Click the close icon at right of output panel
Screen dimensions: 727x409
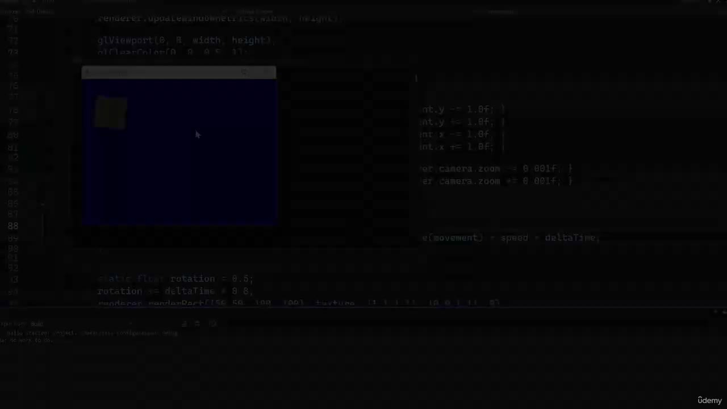[723, 312]
